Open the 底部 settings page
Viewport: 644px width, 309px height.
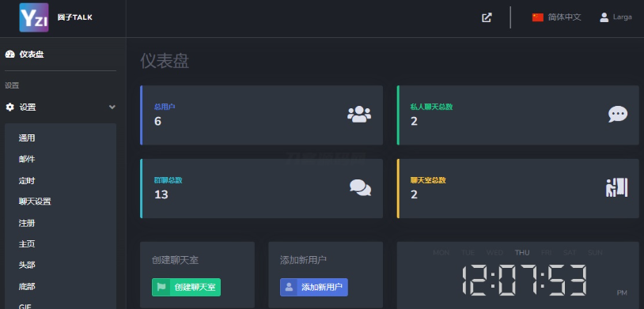click(27, 286)
